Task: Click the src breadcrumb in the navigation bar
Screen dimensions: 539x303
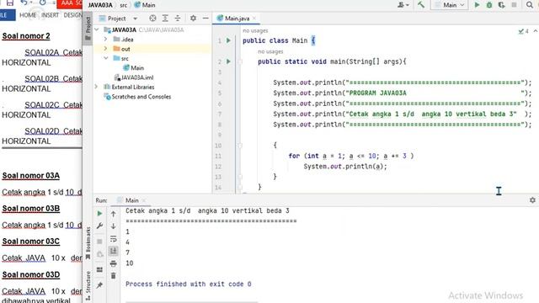Action: [x=124, y=5]
